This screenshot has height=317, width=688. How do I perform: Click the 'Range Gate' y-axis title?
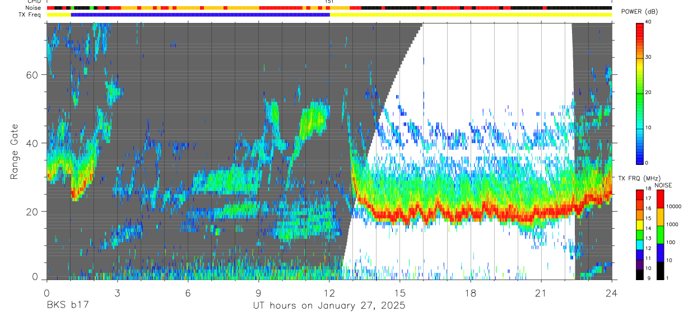tap(14, 152)
